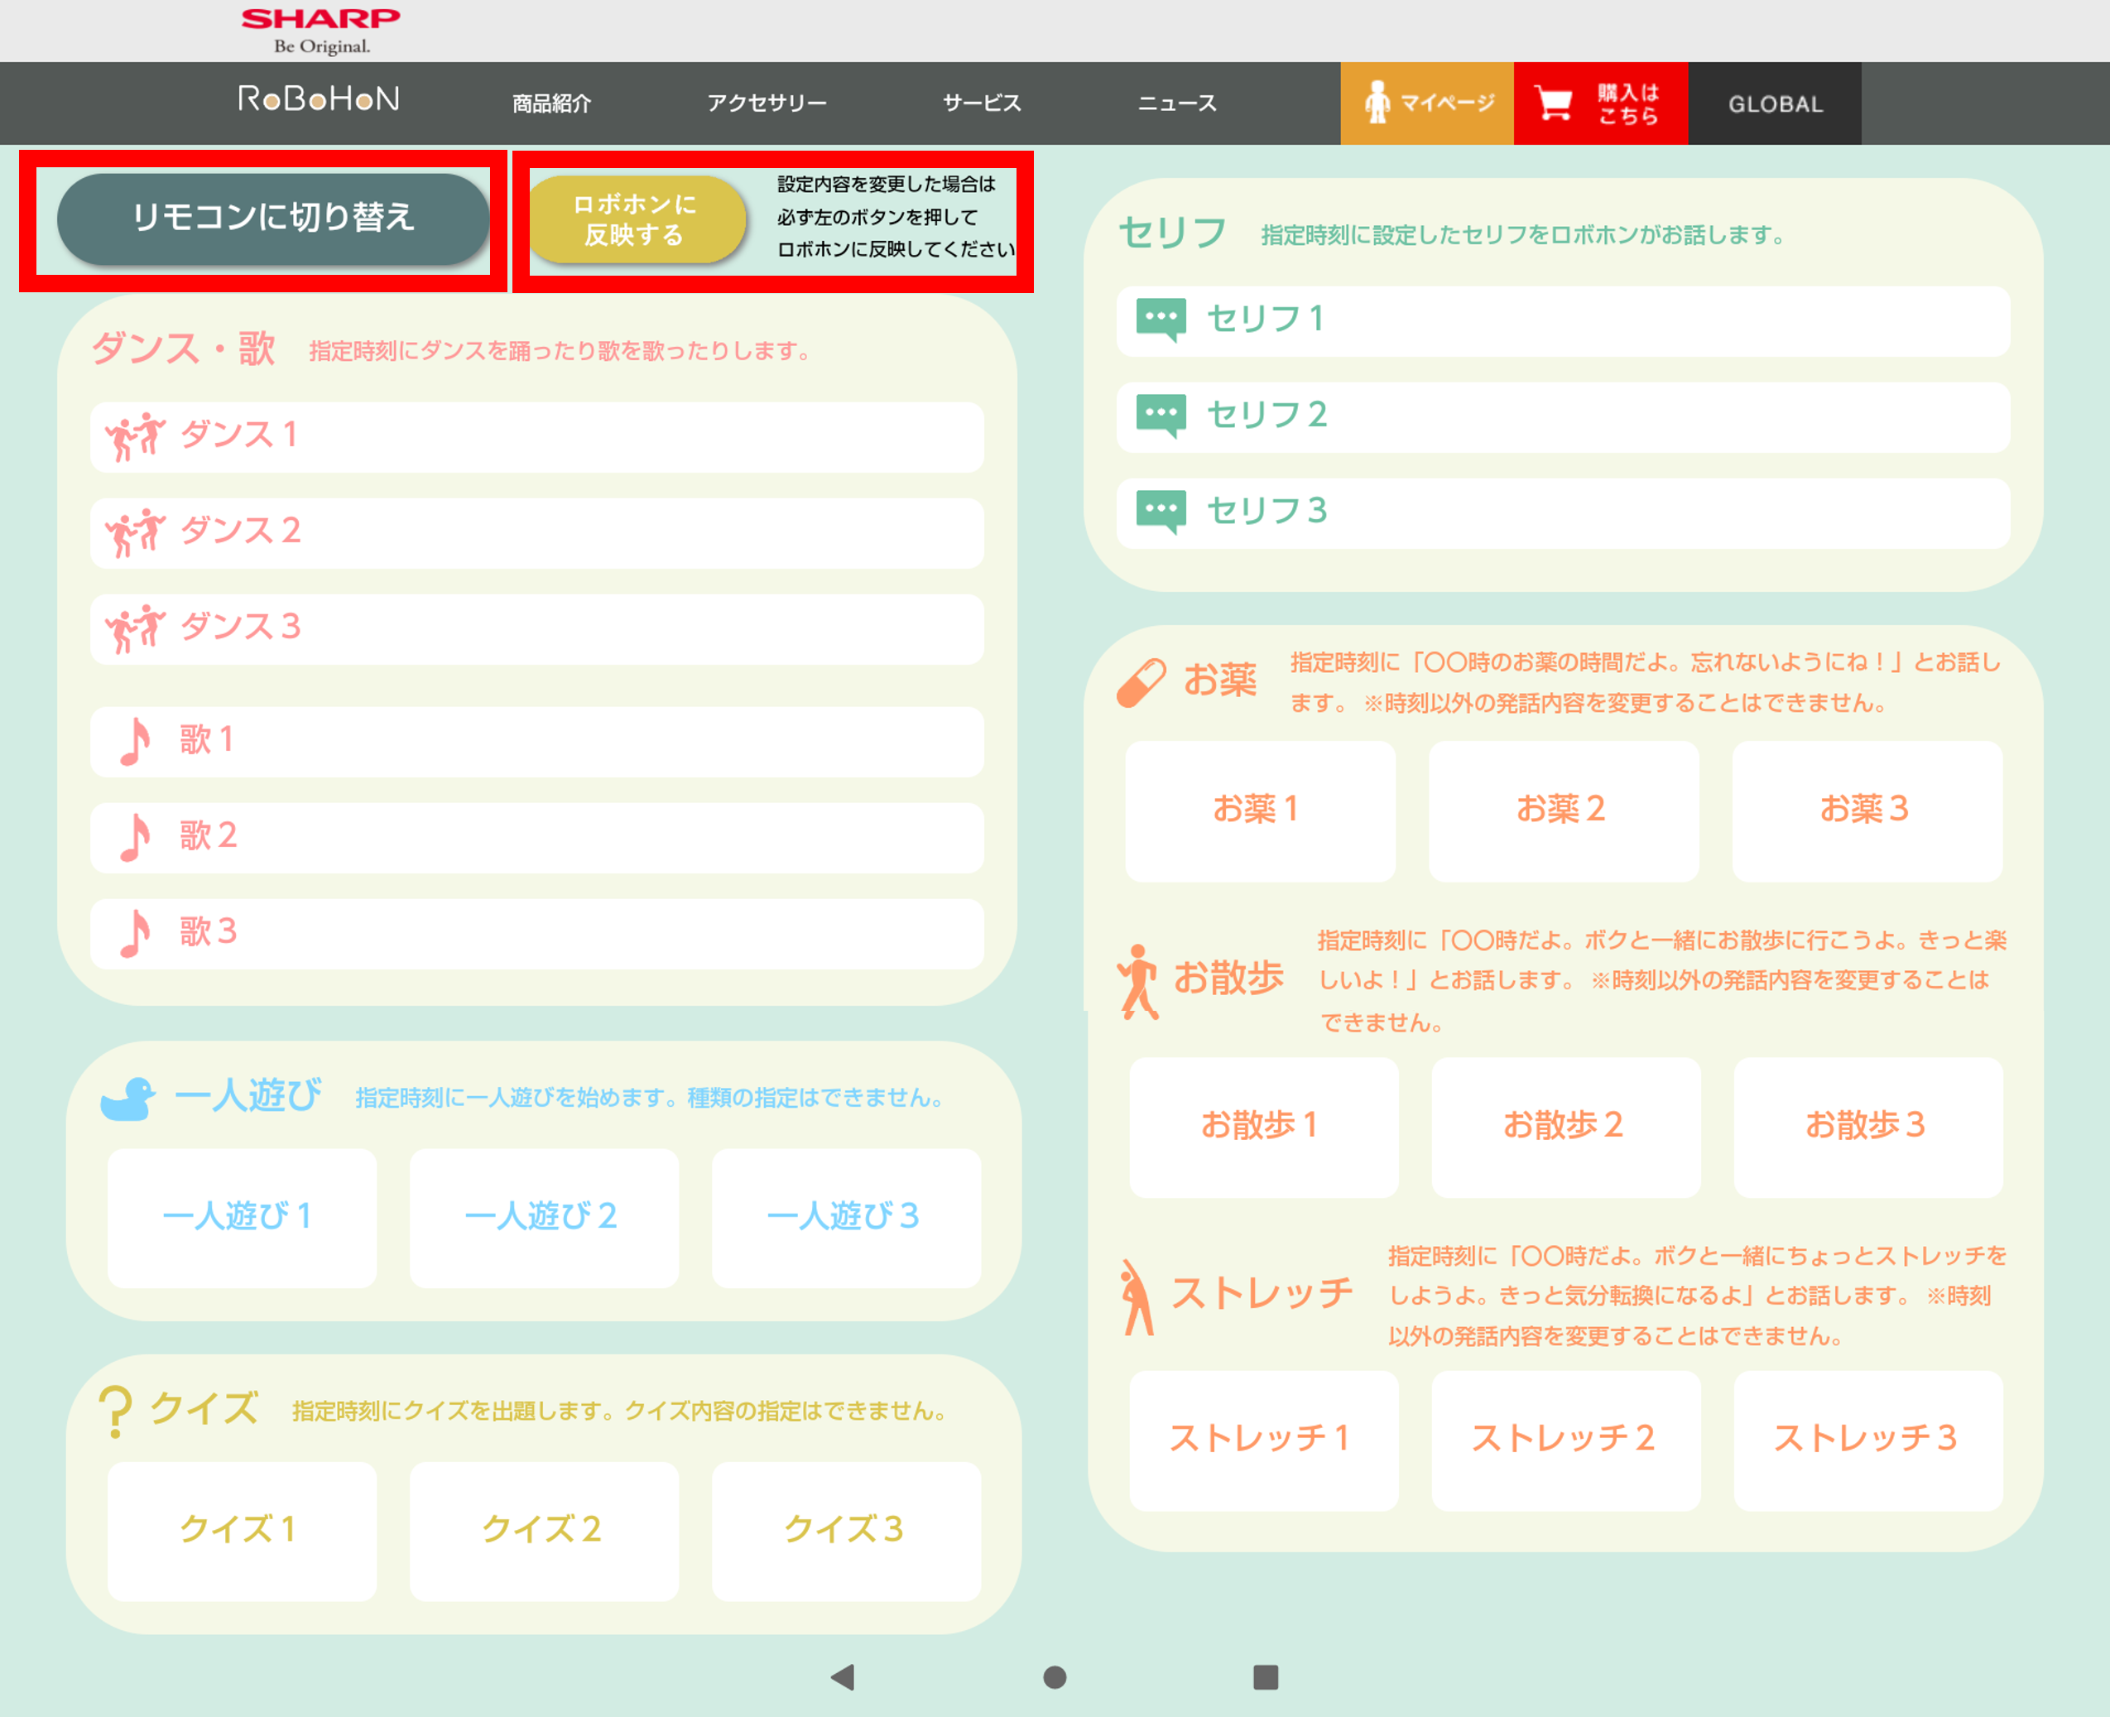The height and width of the screenshot is (1717, 2110).
Task: Click the question mark icon for クイズ
Action: point(116,1411)
